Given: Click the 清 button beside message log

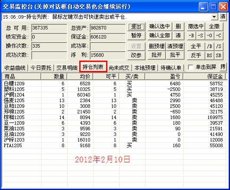Looking at the screenshot, I should [x=223, y=16].
